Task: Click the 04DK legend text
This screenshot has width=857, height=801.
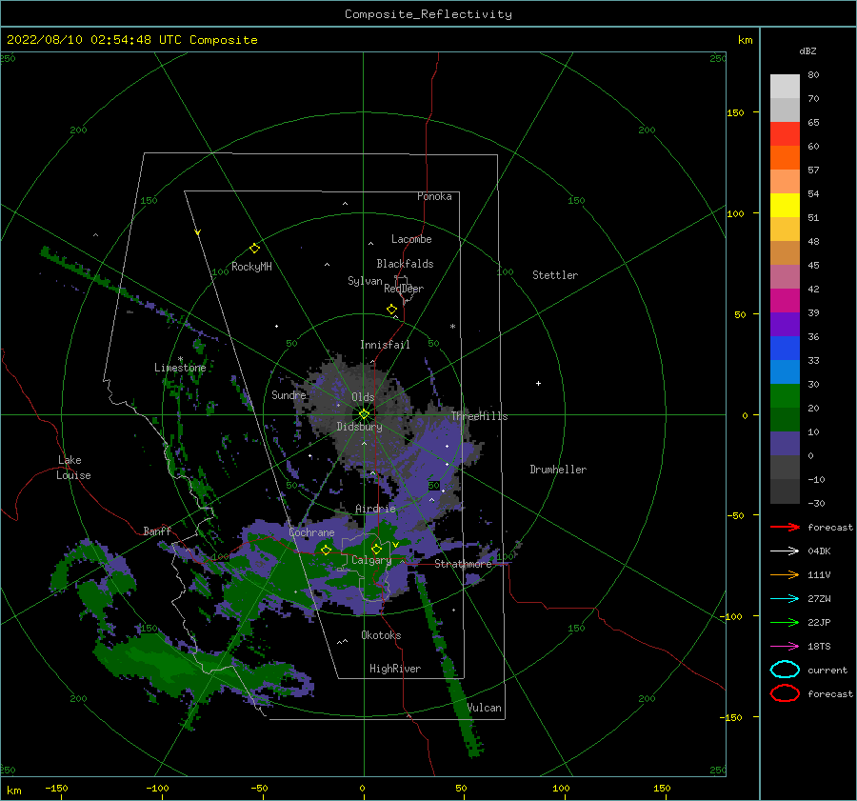Action: [819, 551]
